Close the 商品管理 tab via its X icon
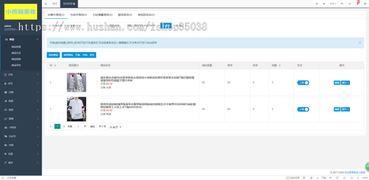The height and width of the screenshot is (180, 369). tap(74, 4)
